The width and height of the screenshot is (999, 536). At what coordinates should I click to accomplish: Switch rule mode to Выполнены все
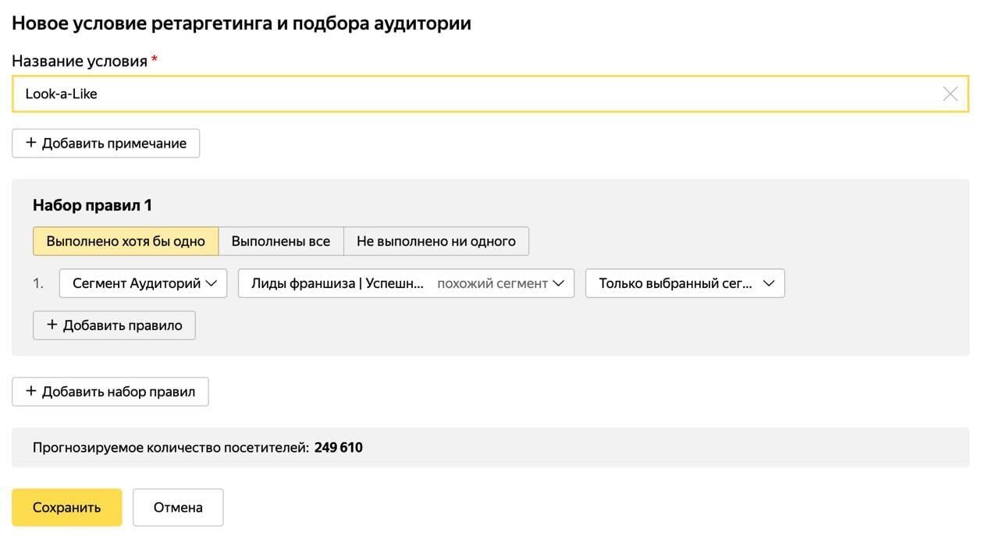point(281,241)
